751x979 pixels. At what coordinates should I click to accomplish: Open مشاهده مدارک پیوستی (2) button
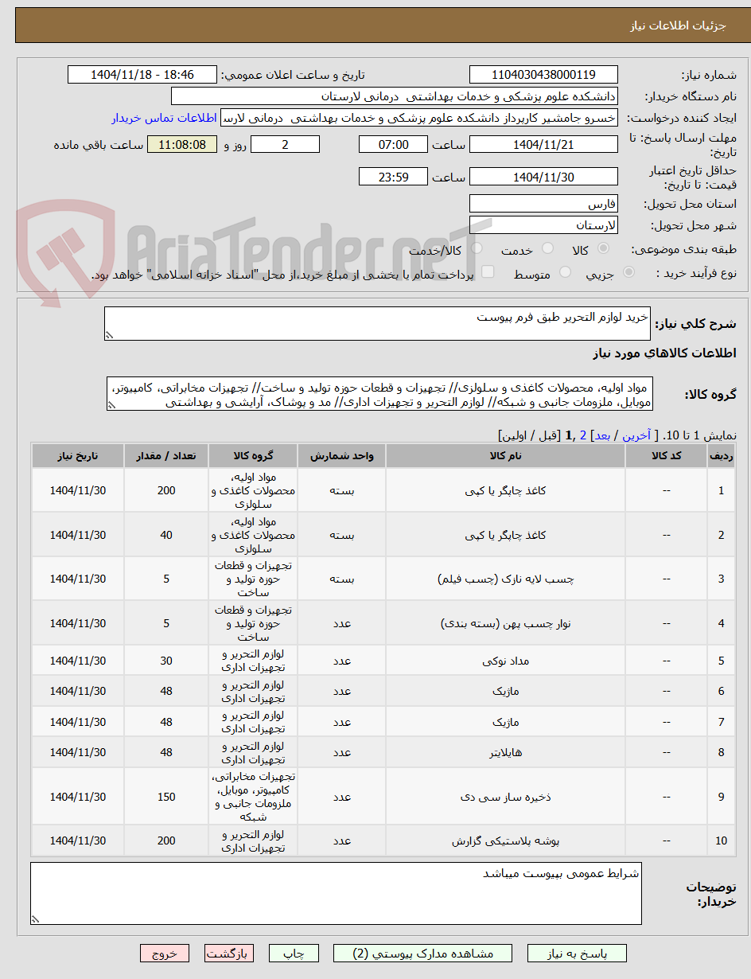point(422,953)
